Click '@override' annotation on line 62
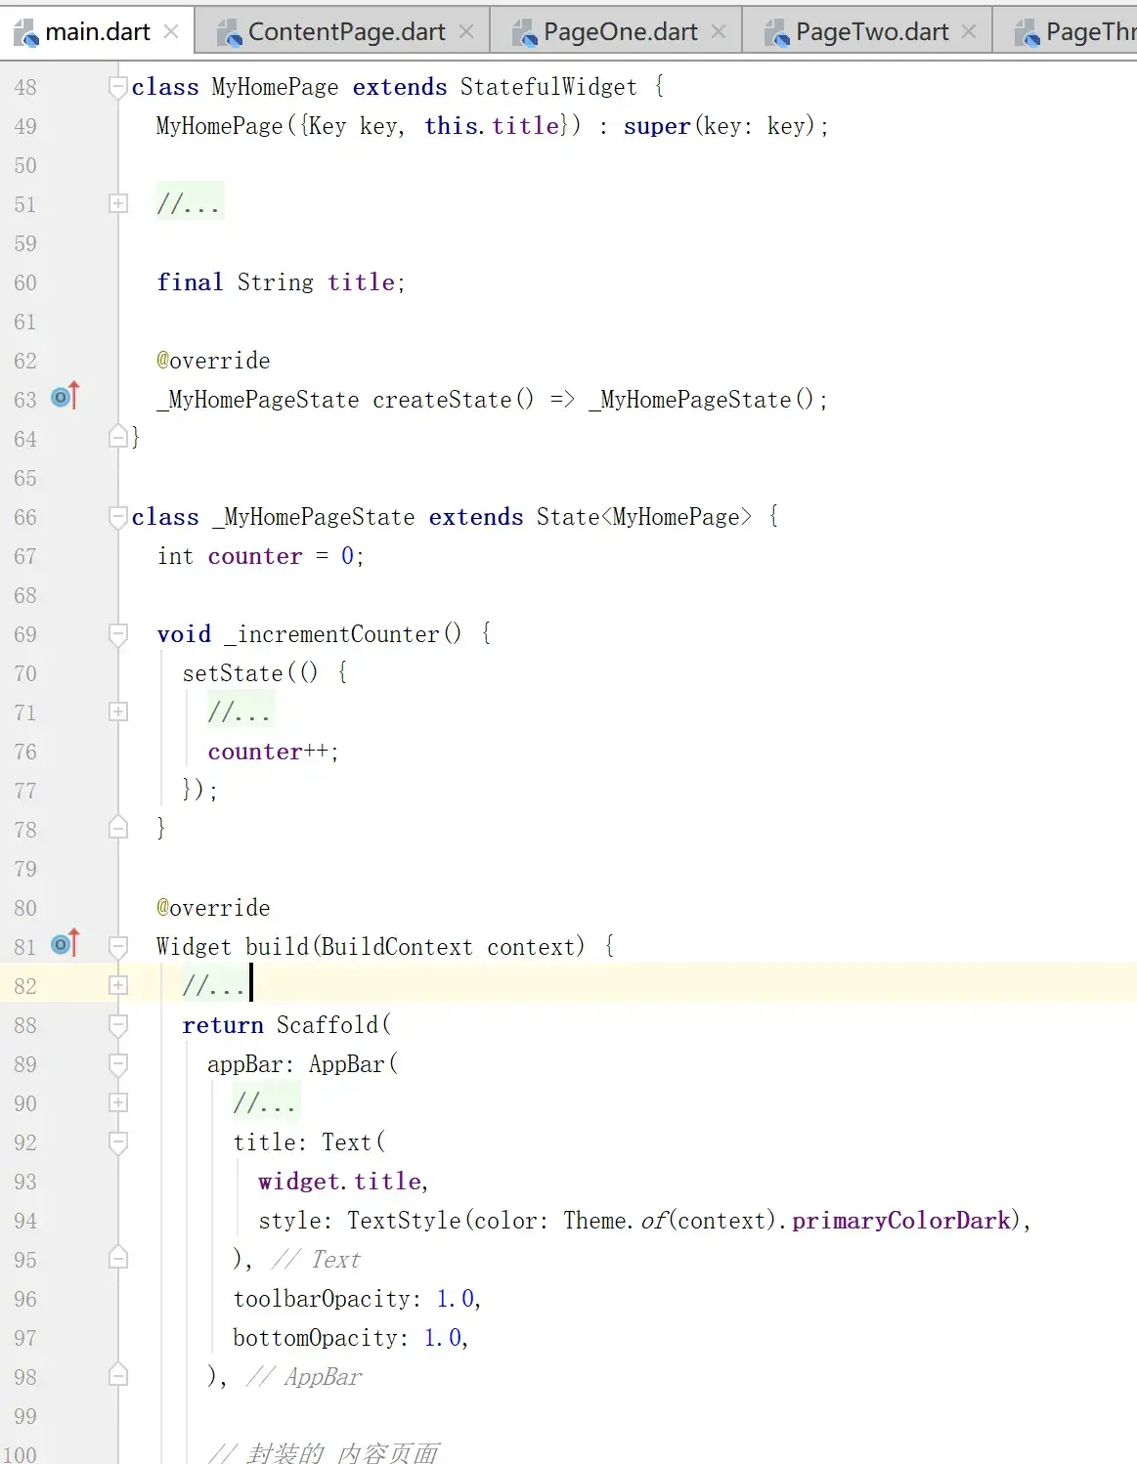This screenshot has height=1464, width=1137. tap(213, 361)
